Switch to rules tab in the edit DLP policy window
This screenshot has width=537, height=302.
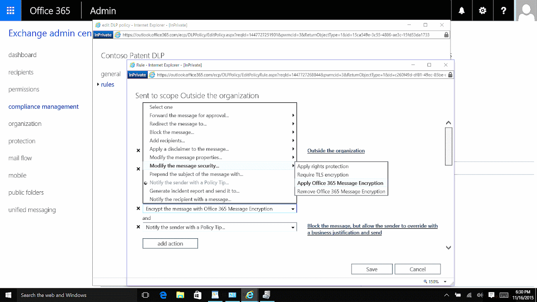107,84
